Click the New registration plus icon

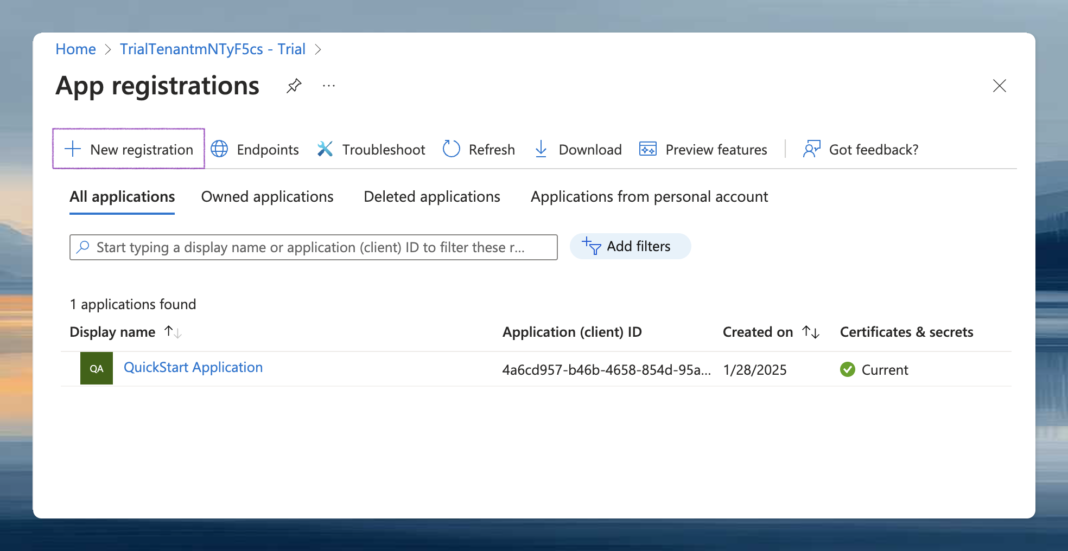point(72,149)
